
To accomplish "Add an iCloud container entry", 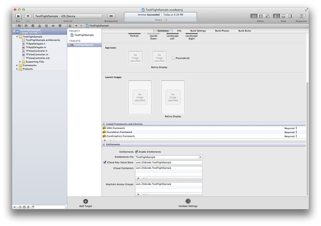I will click(x=138, y=178).
